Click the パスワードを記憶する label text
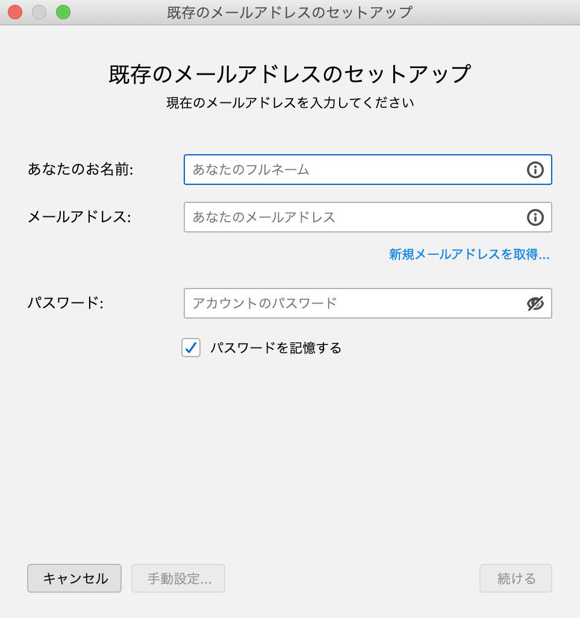Viewport: 580px width, 618px height. 276,348
